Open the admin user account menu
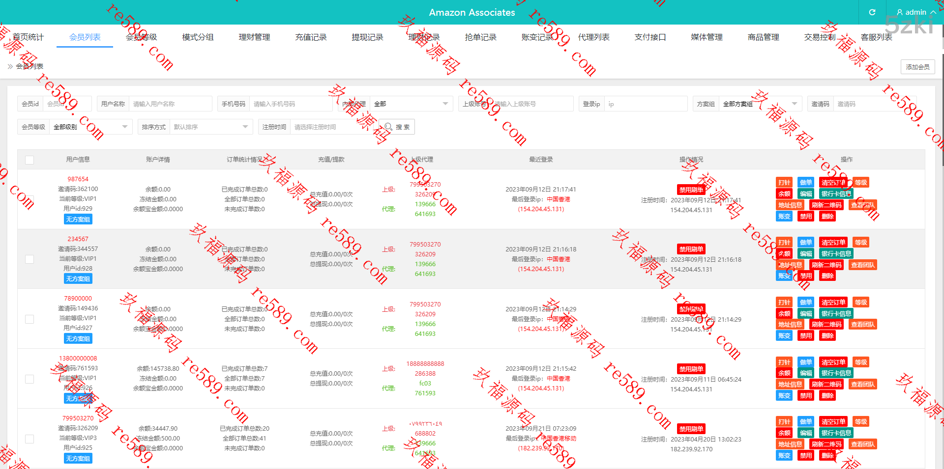 (x=916, y=12)
